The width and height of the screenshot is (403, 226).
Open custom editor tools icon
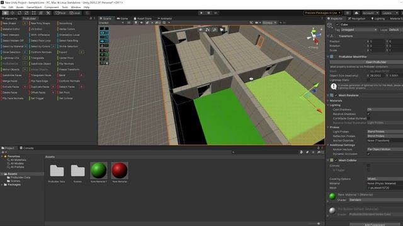click(x=48, y=13)
